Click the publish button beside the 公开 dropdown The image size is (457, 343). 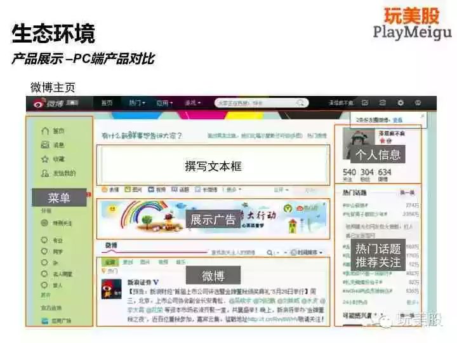310,190
